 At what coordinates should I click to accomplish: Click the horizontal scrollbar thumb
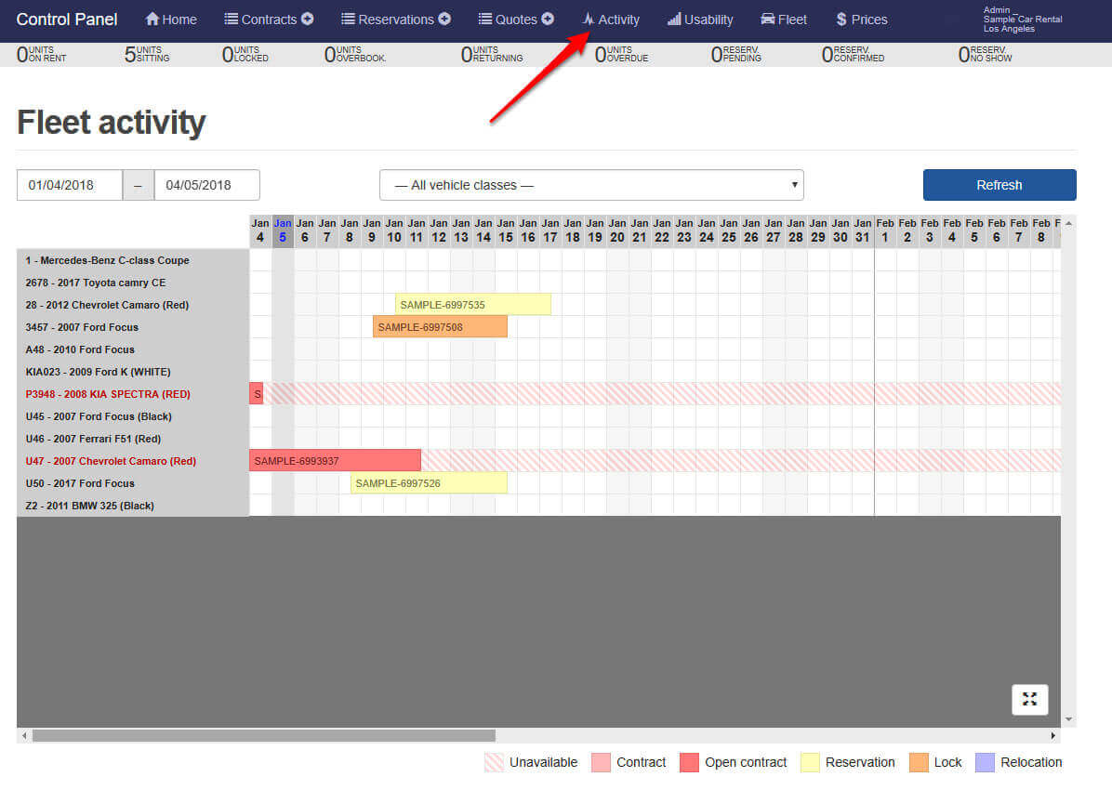263,735
